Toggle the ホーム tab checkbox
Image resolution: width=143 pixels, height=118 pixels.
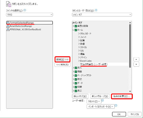(x=76, y=30)
